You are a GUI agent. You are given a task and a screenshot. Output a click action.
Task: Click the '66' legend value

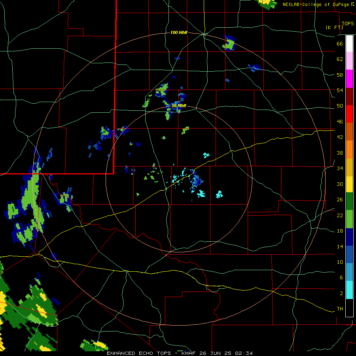pyautogui.click(x=340, y=44)
